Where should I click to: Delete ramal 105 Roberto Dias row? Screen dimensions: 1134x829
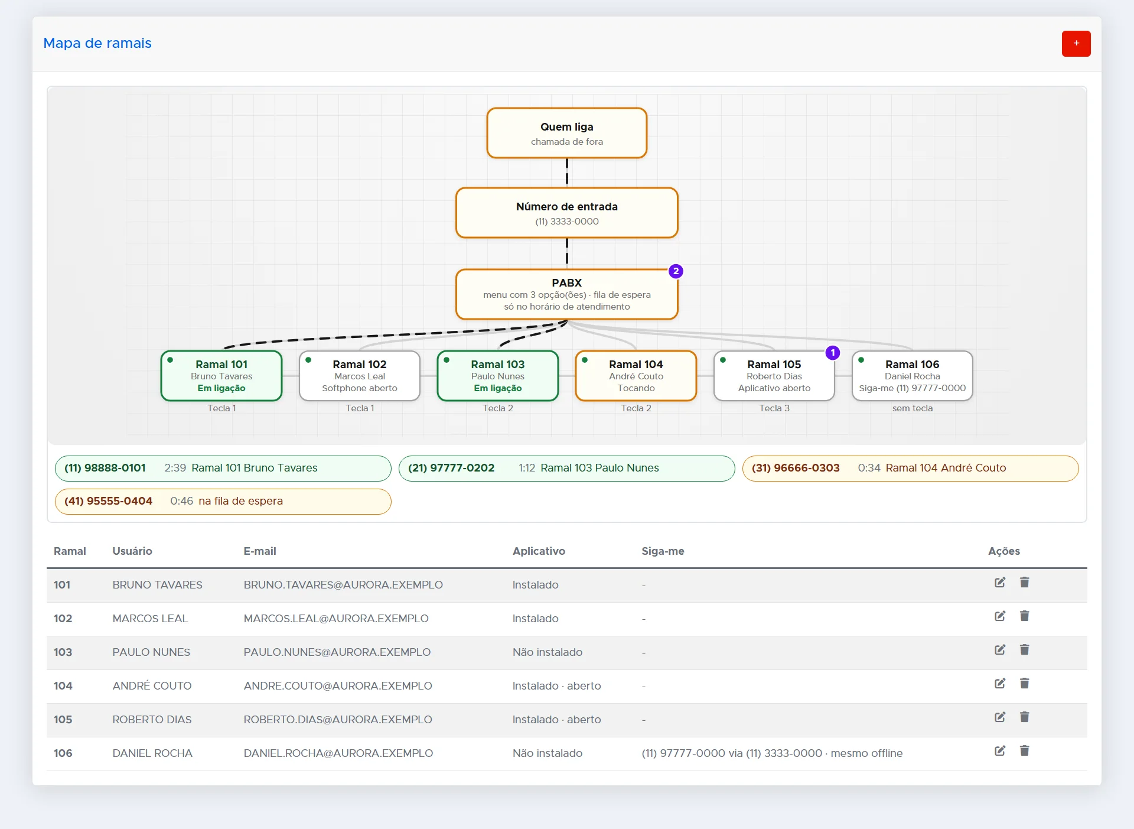click(x=1024, y=717)
